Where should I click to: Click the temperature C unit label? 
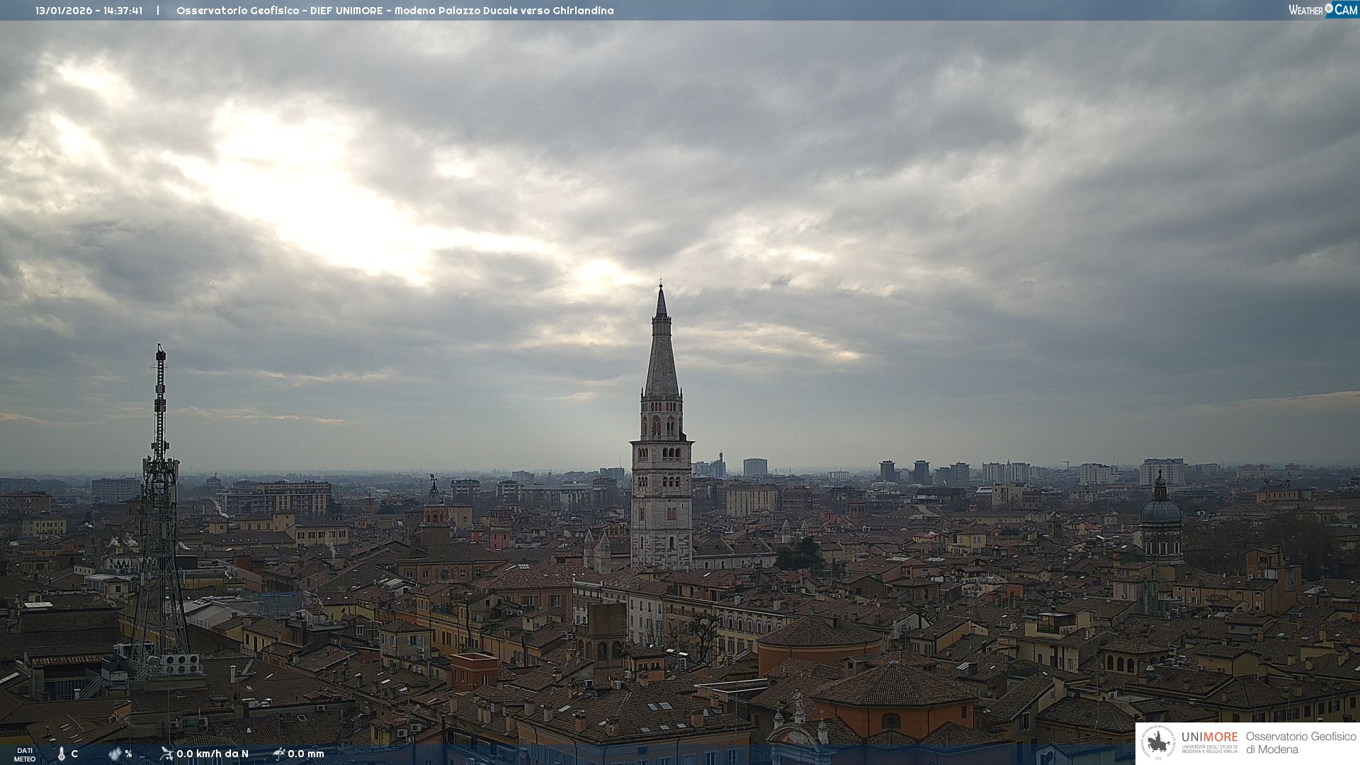[74, 754]
